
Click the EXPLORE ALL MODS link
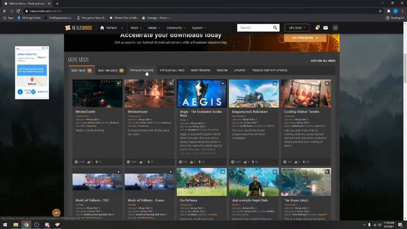323,61
